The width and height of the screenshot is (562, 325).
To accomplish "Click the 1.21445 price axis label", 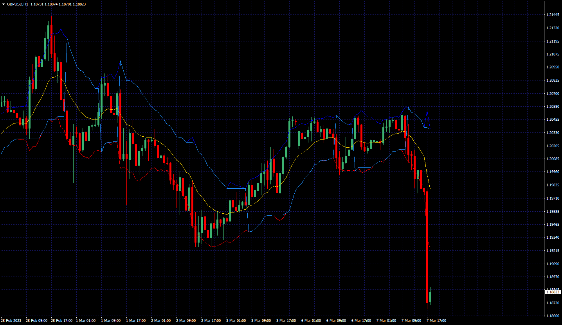I will [x=553, y=15].
